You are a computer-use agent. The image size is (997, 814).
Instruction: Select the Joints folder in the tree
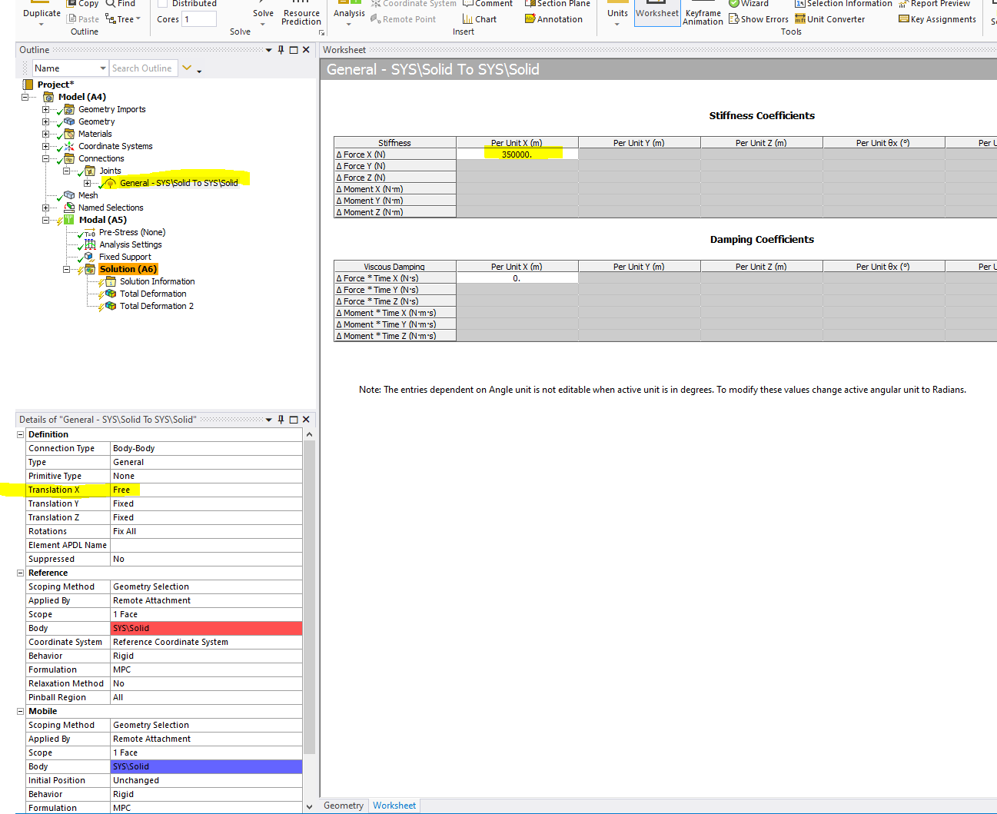point(110,171)
